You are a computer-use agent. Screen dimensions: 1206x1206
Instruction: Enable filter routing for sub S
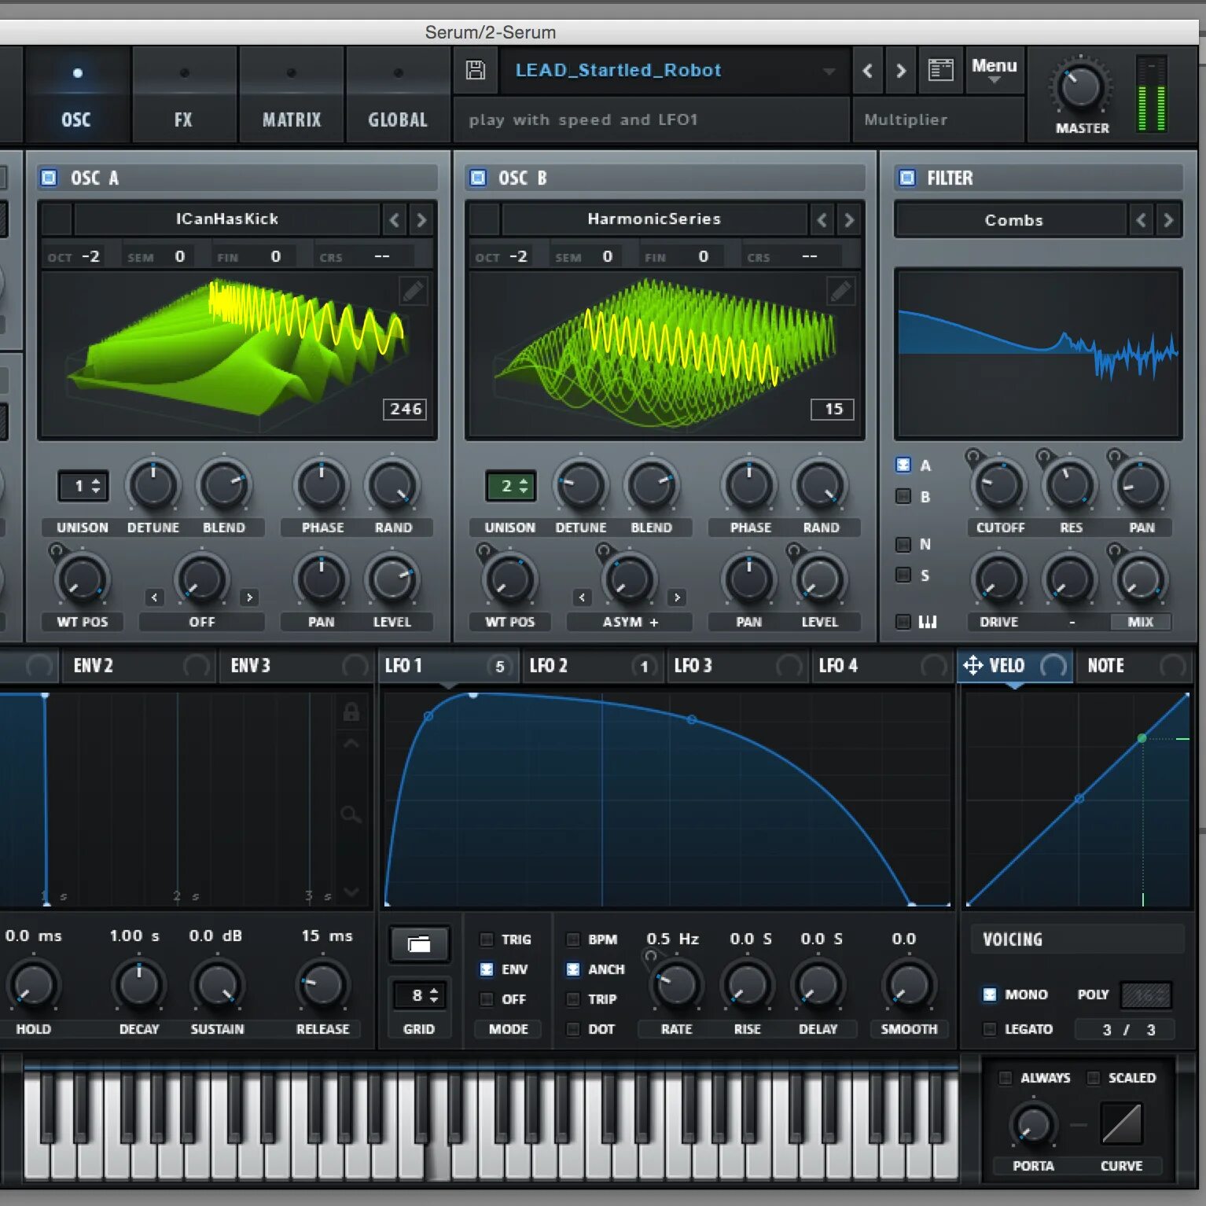(x=903, y=575)
